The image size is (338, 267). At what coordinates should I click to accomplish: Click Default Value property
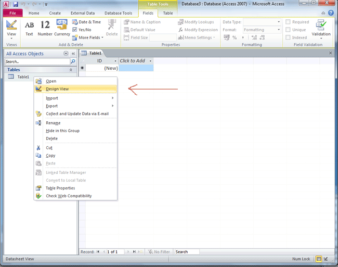click(x=140, y=30)
